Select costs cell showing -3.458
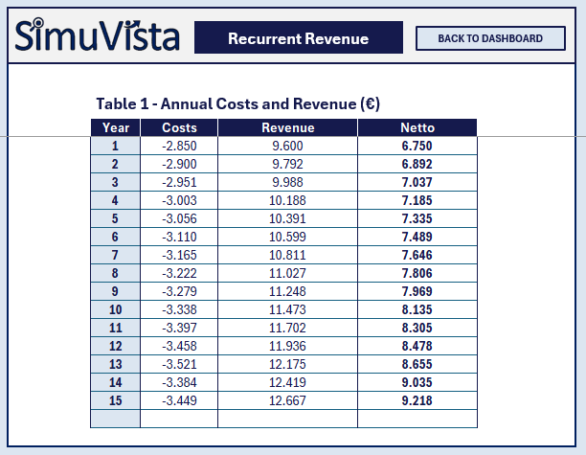The width and height of the screenshot is (586, 455). pyautogui.click(x=179, y=346)
